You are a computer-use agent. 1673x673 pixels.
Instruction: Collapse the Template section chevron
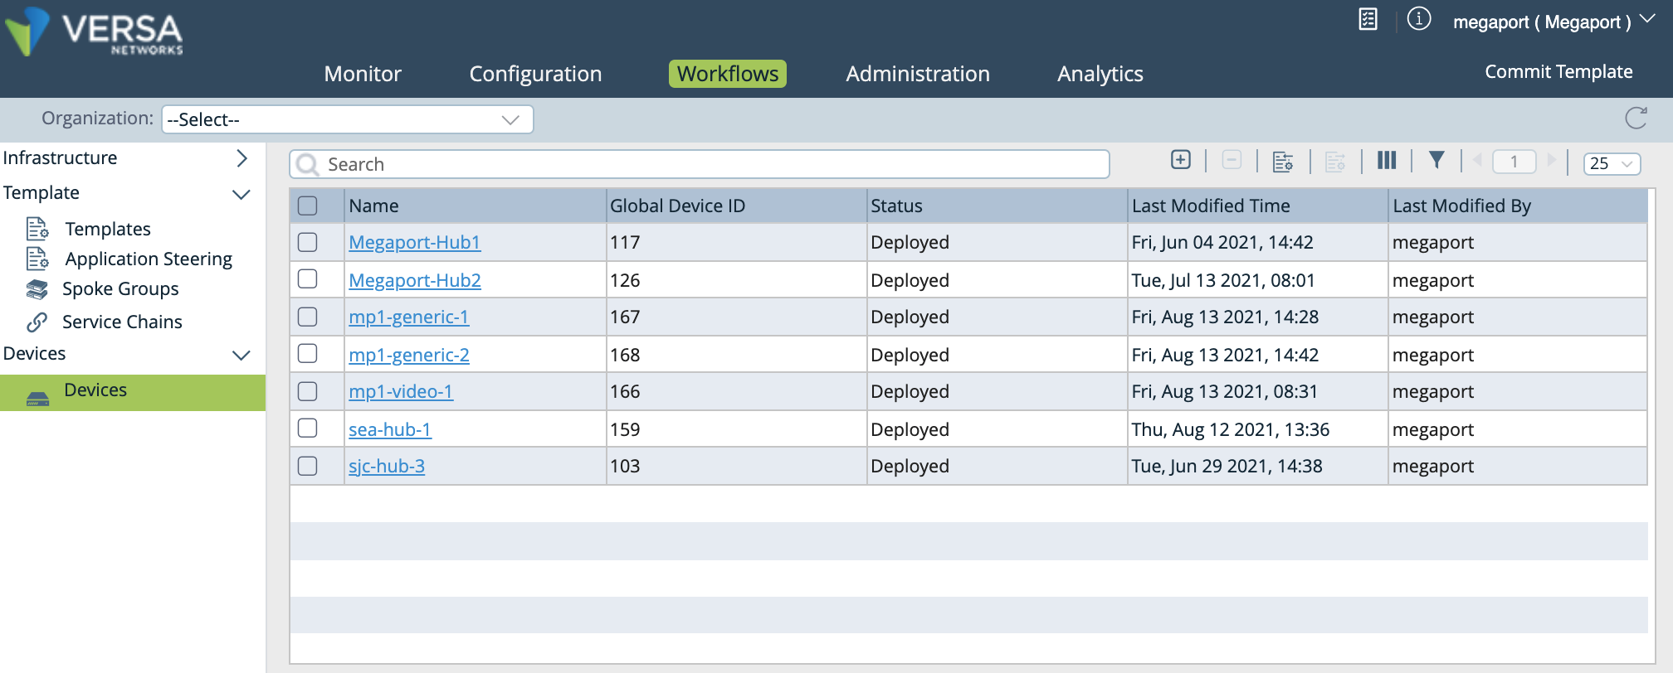click(241, 194)
